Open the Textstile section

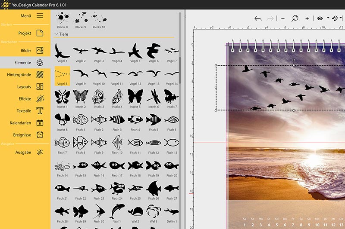(x=25, y=111)
